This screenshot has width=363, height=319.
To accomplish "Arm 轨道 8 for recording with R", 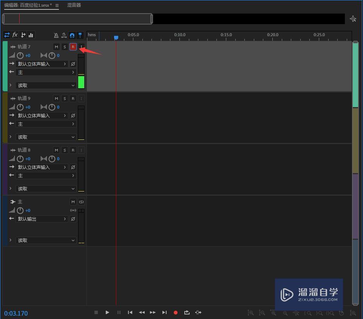I will [73, 150].
